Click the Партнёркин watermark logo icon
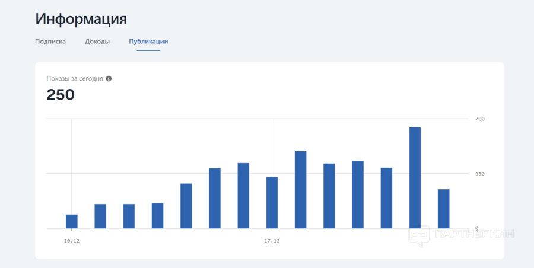The width and height of the screenshot is (534, 268). (x=419, y=235)
